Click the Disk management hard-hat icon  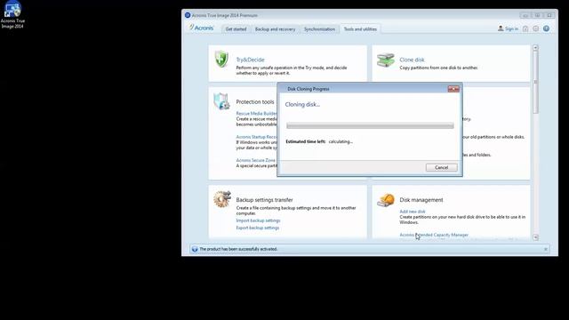click(x=386, y=200)
